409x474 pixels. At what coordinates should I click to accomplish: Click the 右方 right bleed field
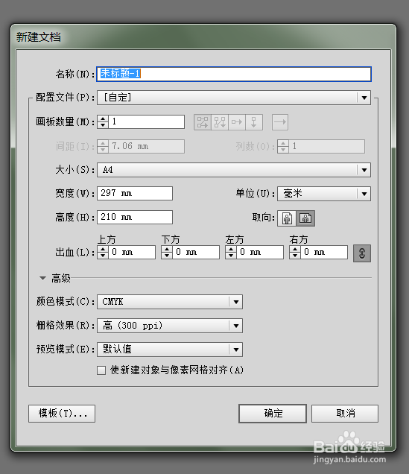(324, 253)
